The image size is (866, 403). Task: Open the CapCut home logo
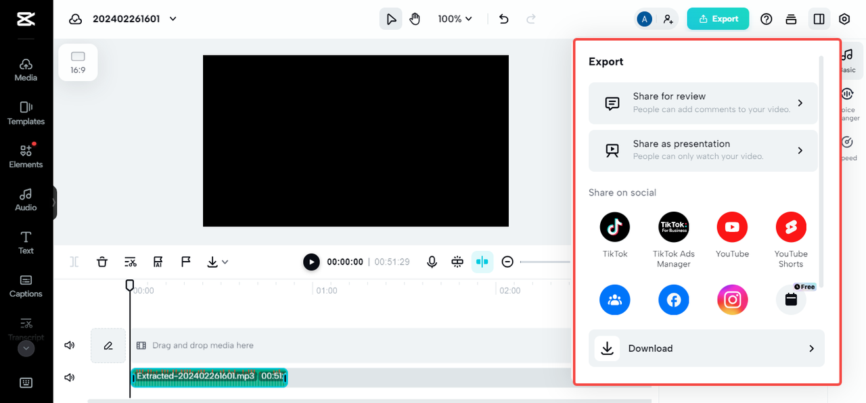pos(26,19)
